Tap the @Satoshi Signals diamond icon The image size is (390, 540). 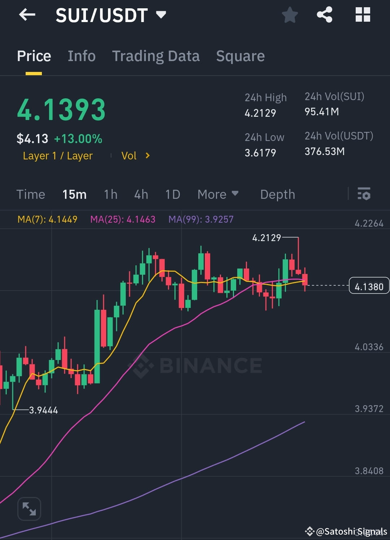[x=310, y=531]
